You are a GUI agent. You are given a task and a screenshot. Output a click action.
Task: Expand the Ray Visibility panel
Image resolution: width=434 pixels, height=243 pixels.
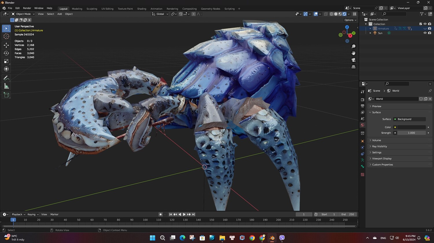(x=379, y=146)
